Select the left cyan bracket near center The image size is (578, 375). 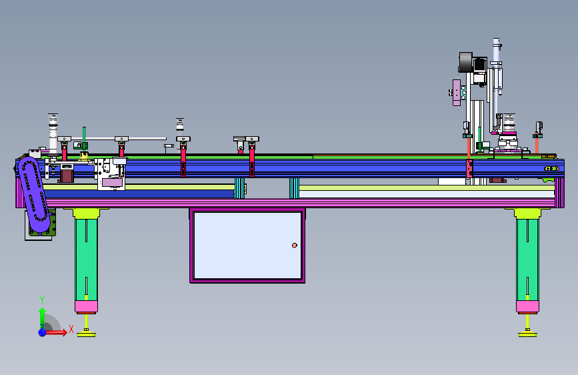point(240,188)
